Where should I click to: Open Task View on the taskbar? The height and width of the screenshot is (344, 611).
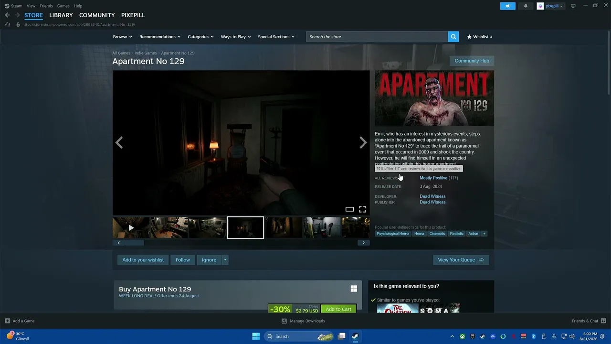[x=342, y=336]
